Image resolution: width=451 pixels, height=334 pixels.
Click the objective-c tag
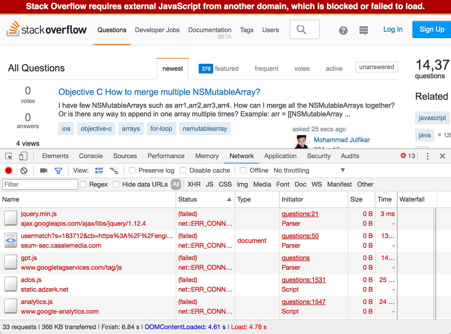[x=96, y=129]
